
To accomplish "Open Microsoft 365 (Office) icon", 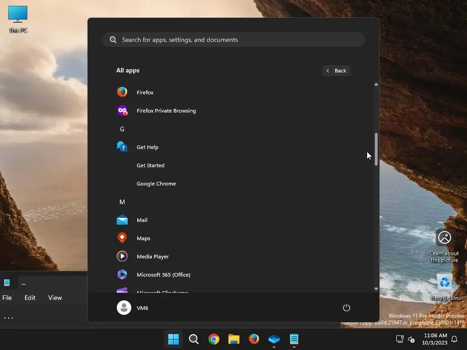I will point(122,274).
